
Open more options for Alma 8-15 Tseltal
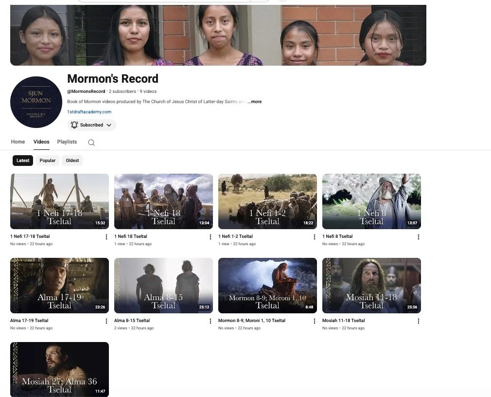pos(210,321)
